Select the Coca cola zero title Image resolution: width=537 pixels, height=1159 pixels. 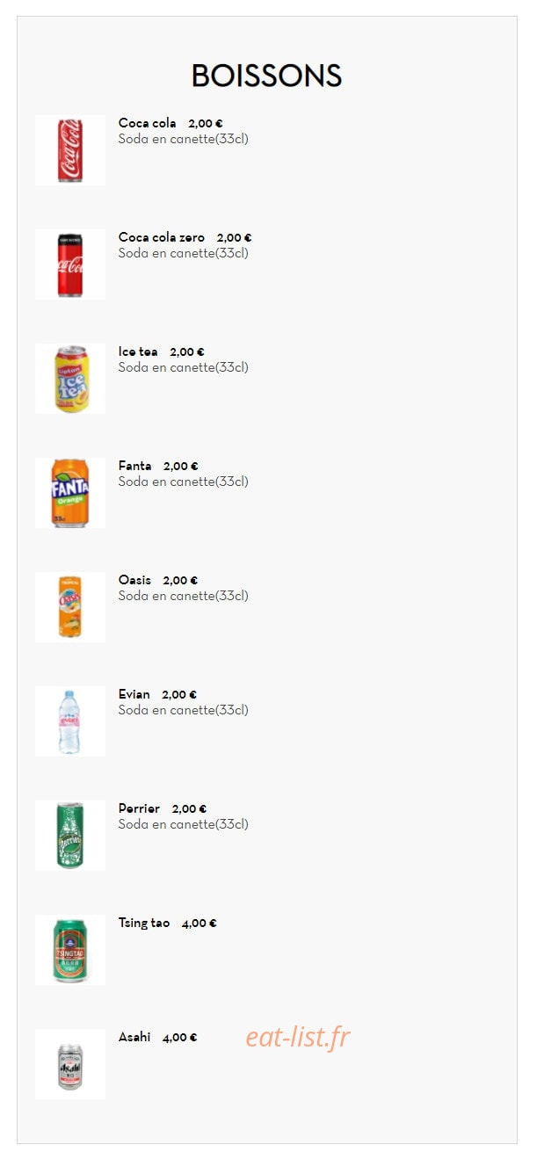pos(162,237)
